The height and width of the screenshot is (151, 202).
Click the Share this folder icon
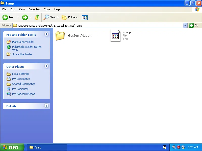pyautogui.click(x=9, y=54)
